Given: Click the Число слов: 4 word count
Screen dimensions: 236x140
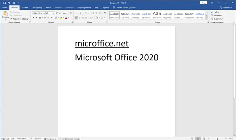Looking at the screenshot, I should [x=22, y=139].
